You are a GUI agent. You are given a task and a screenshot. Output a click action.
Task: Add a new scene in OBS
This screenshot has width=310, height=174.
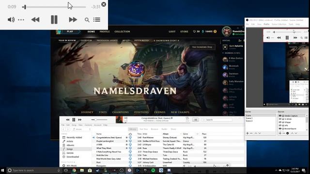coord(248,133)
